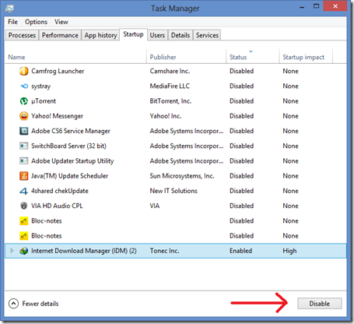Image resolution: width=354 pixels, height=324 pixels.
Task: Expand the Internet Download Manager group
Action: coord(12,251)
